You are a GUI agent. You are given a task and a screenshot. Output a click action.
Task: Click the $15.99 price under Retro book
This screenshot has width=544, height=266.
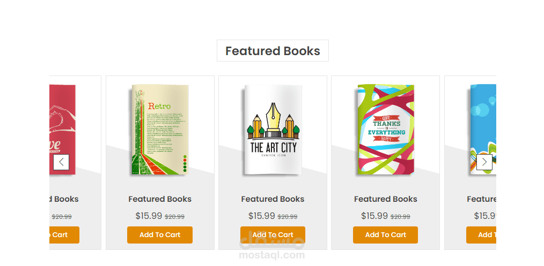point(149,216)
